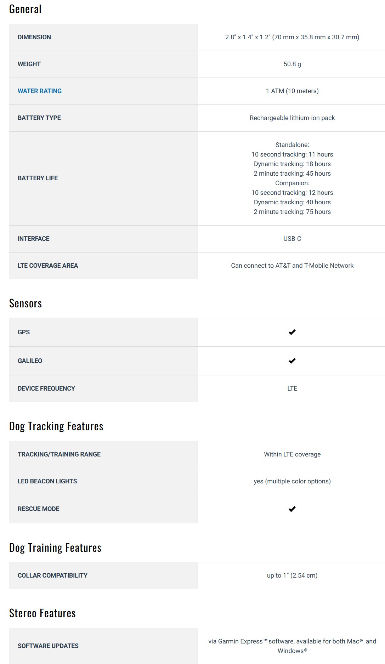Click the COLLAR COMPATIBILITY label
385x664 pixels.
coord(52,575)
